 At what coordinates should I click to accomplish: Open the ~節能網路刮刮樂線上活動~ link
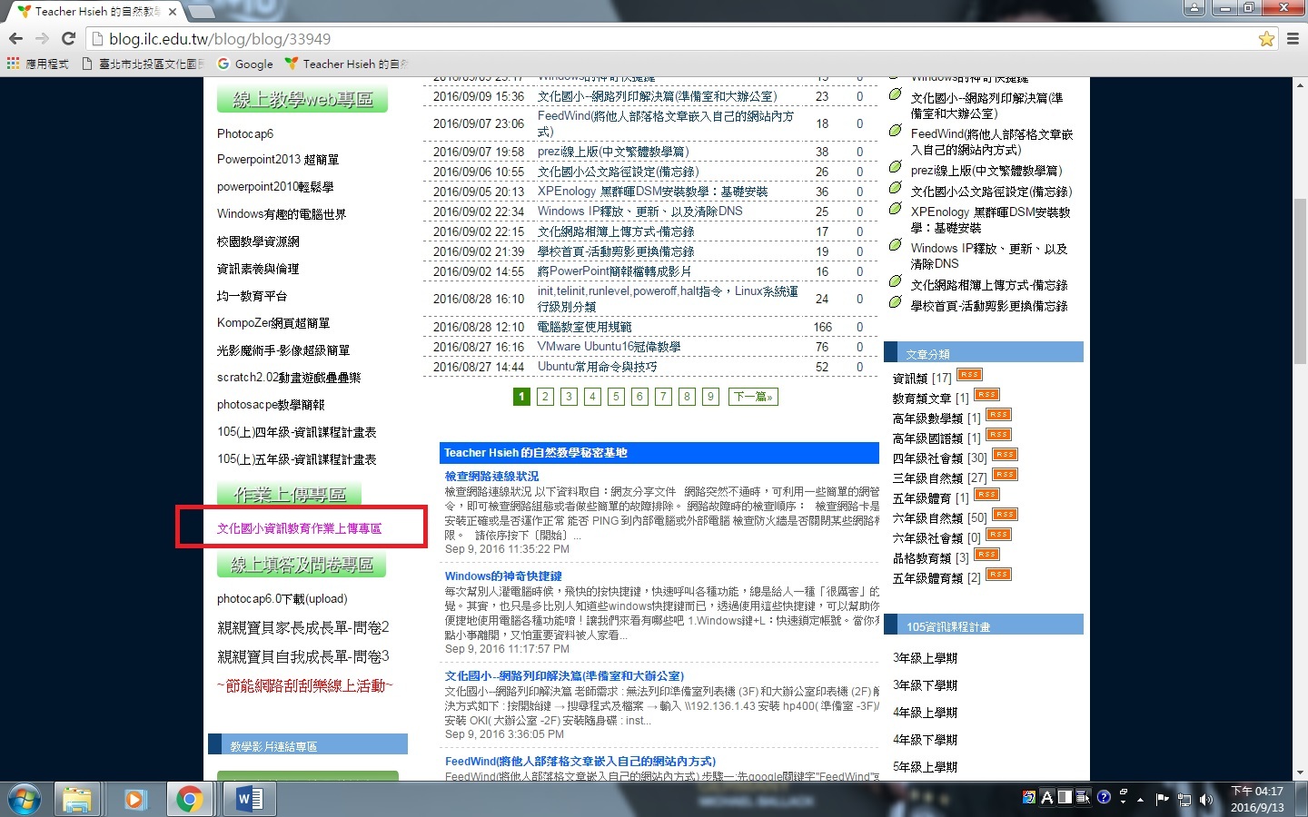coord(304,685)
